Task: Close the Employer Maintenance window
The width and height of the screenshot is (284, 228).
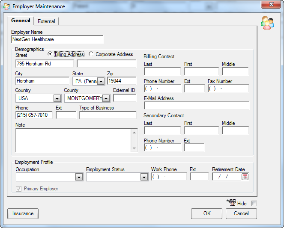Action: tap(271, 4)
